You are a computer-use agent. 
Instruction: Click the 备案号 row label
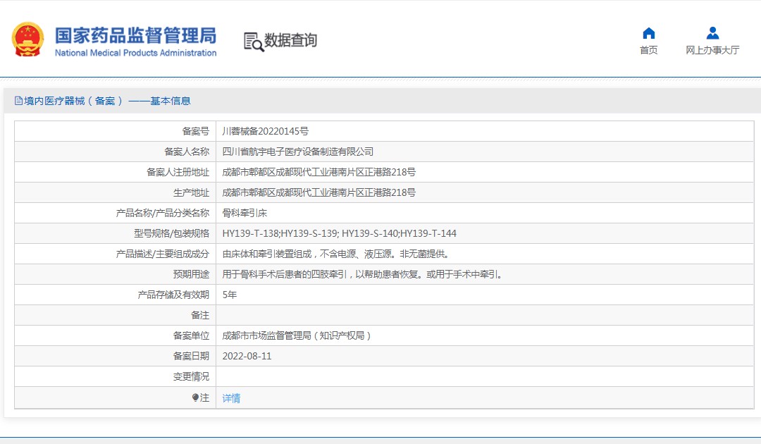[196, 131]
